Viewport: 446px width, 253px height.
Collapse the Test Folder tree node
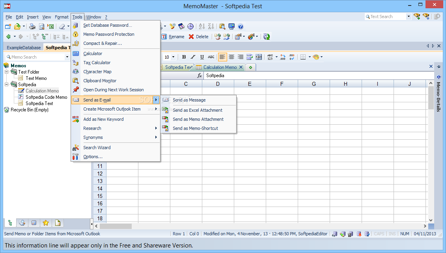coord(7,72)
